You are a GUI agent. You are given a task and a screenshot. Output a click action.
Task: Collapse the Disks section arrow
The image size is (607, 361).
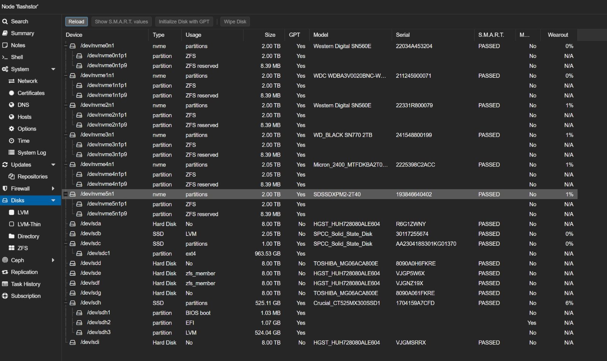coord(53,200)
